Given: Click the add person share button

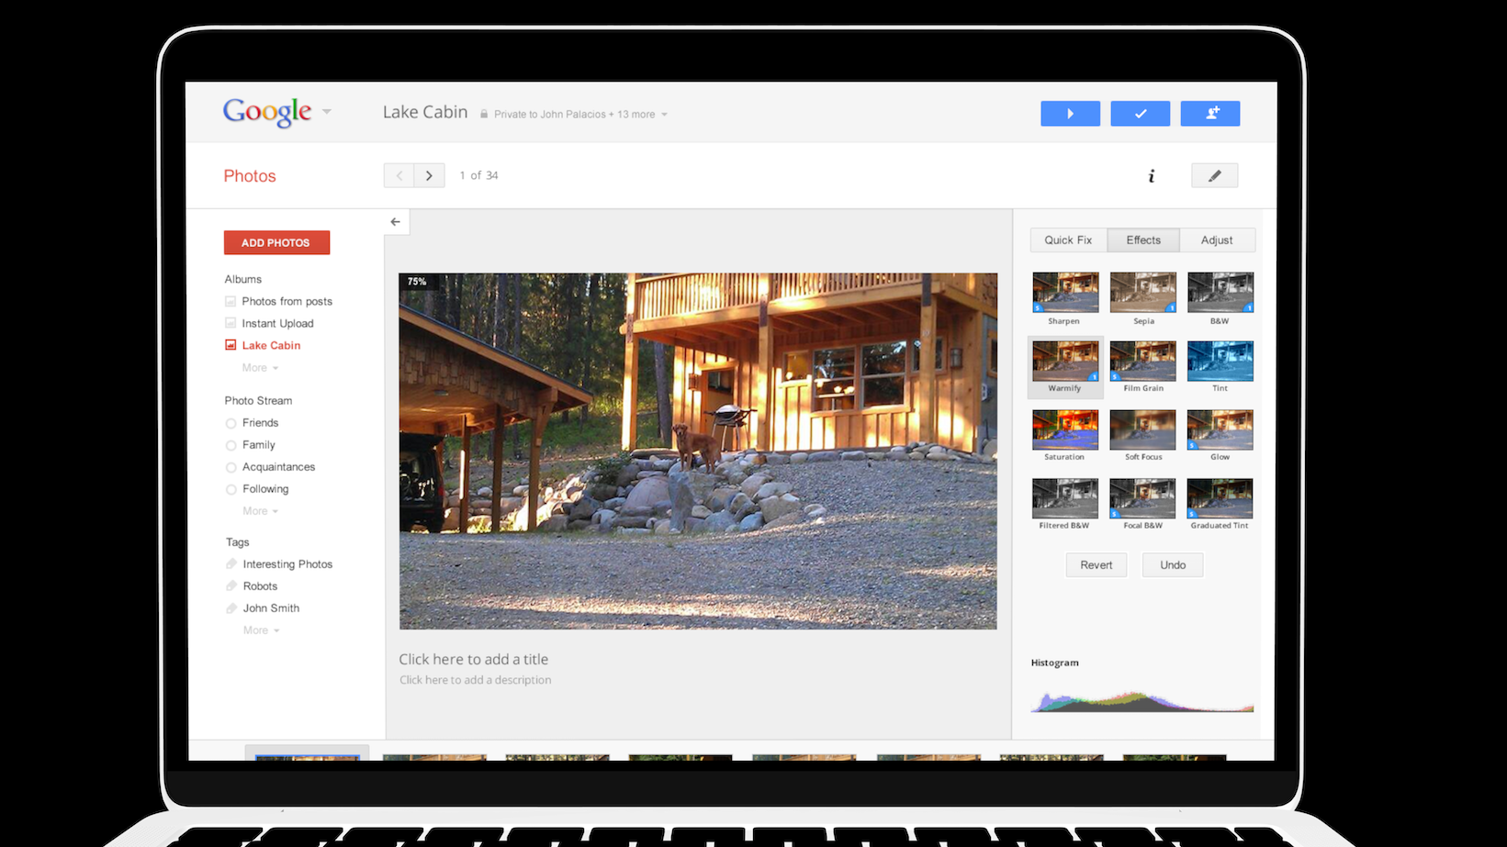Looking at the screenshot, I should point(1210,114).
